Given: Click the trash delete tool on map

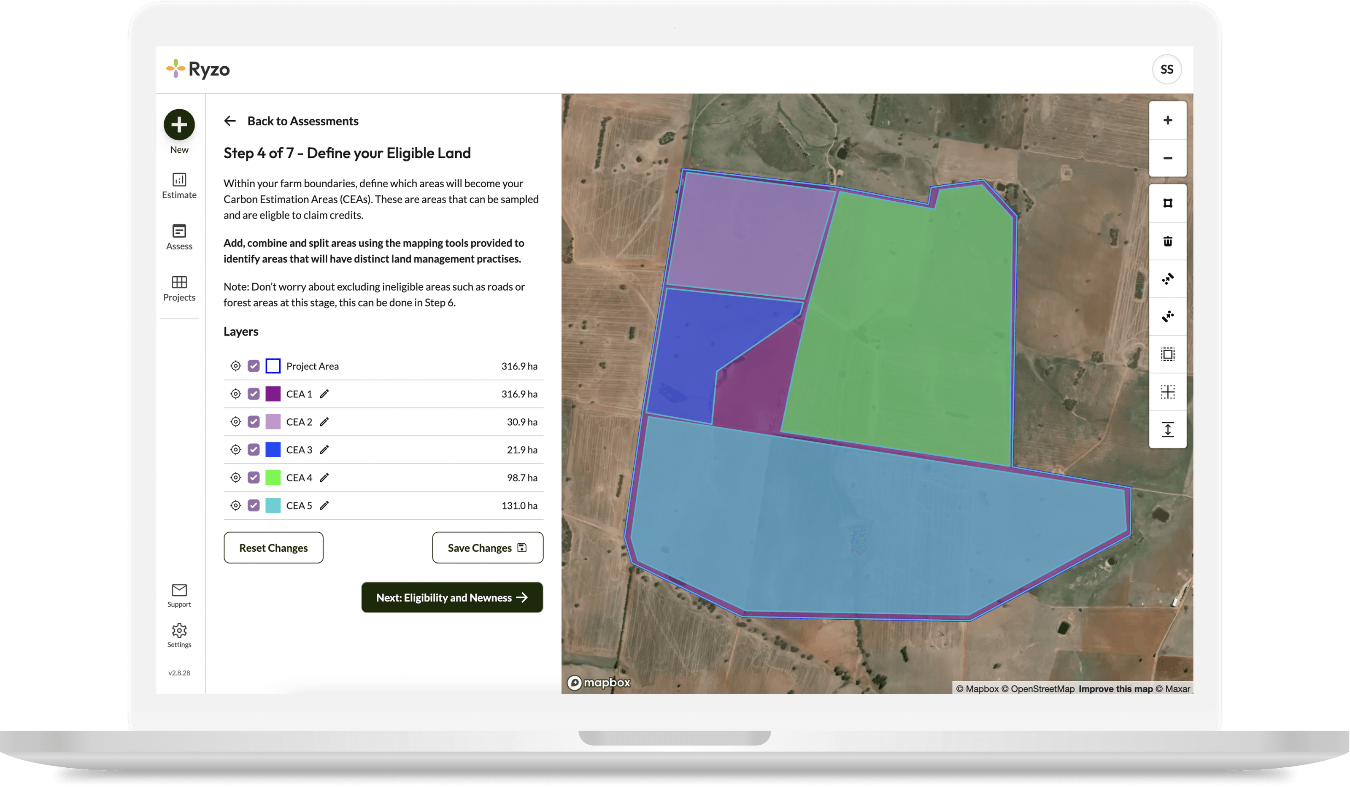Looking at the screenshot, I should tap(1167, 241).
